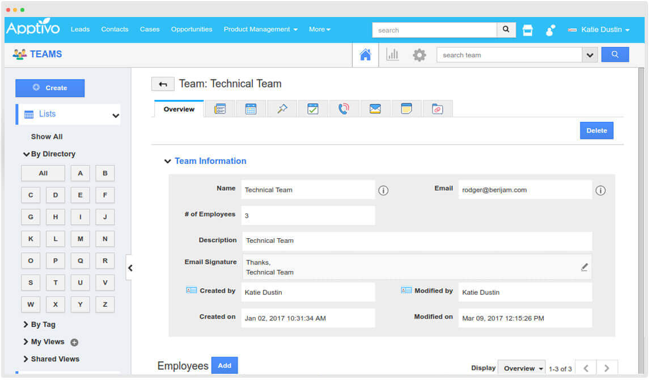652x380 pixels.
Task: View Notes using the sticky note icon
Action: tap(407, 108)
